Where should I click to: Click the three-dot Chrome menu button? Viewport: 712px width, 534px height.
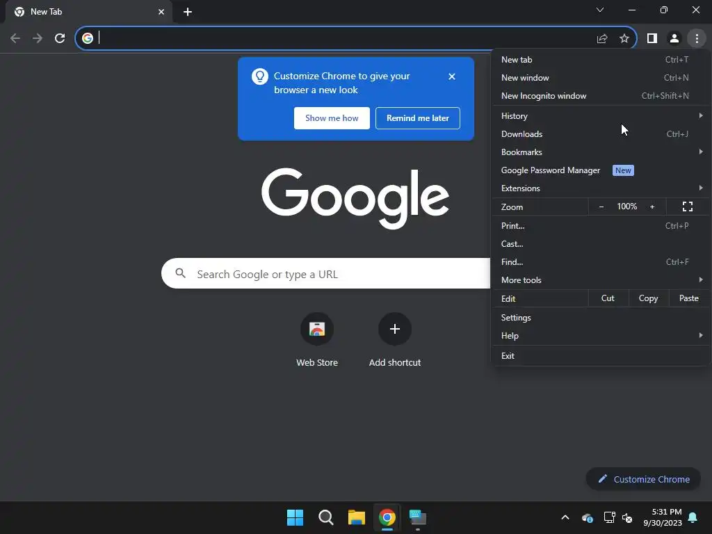tap(697, 38)
